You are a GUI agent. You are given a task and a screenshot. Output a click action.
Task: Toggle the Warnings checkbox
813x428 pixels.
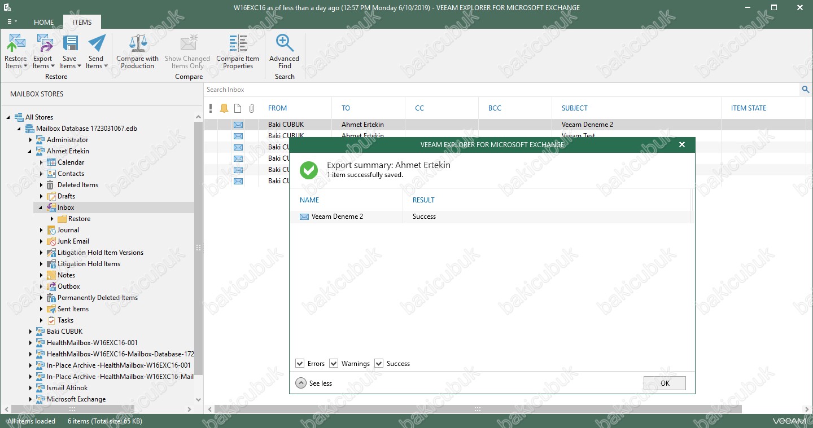[x=334, y=364]
